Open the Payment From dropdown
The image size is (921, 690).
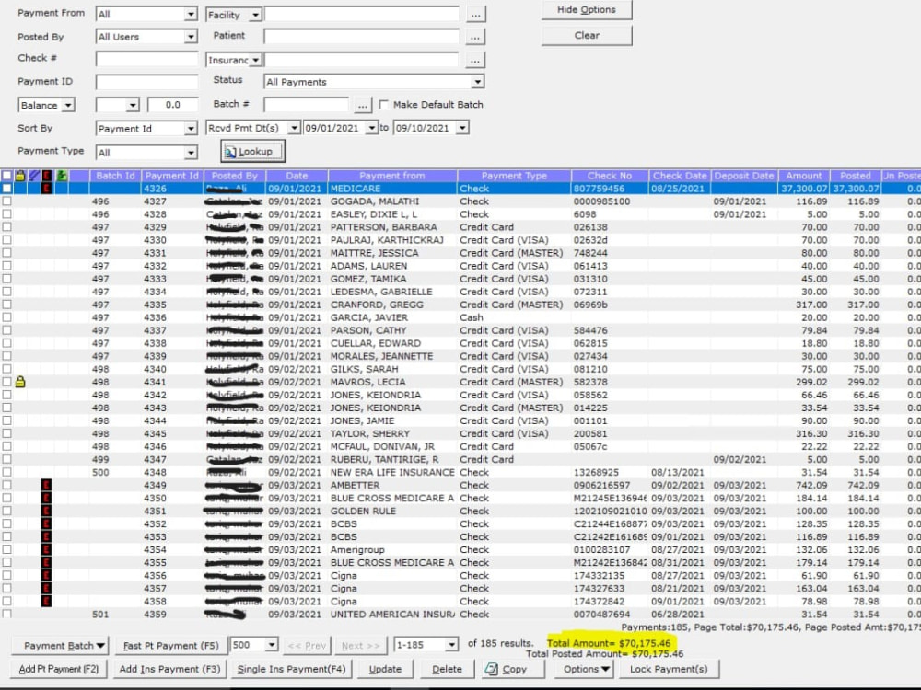191,14
